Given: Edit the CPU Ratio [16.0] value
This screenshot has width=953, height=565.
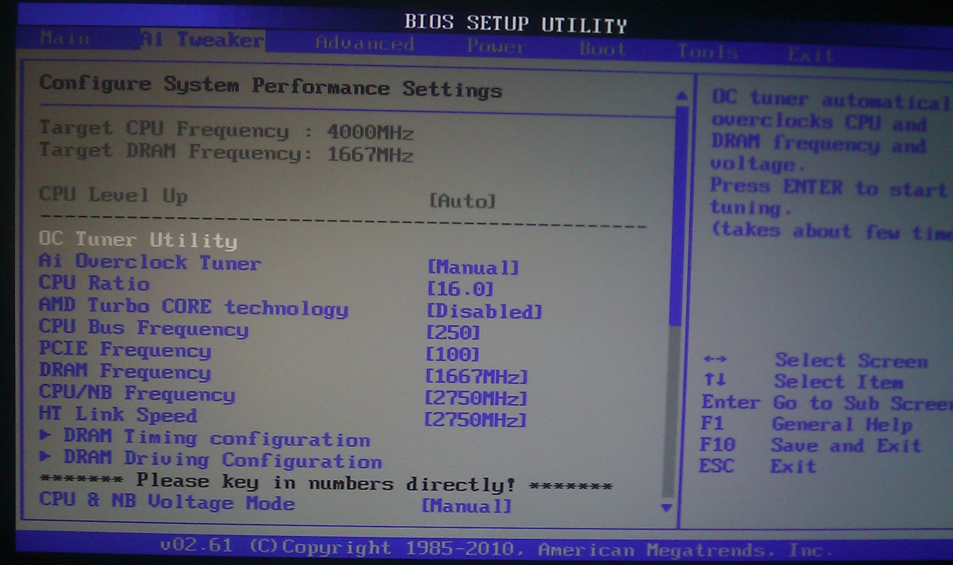Looking at the screenshot, I should tap(460, 289).
